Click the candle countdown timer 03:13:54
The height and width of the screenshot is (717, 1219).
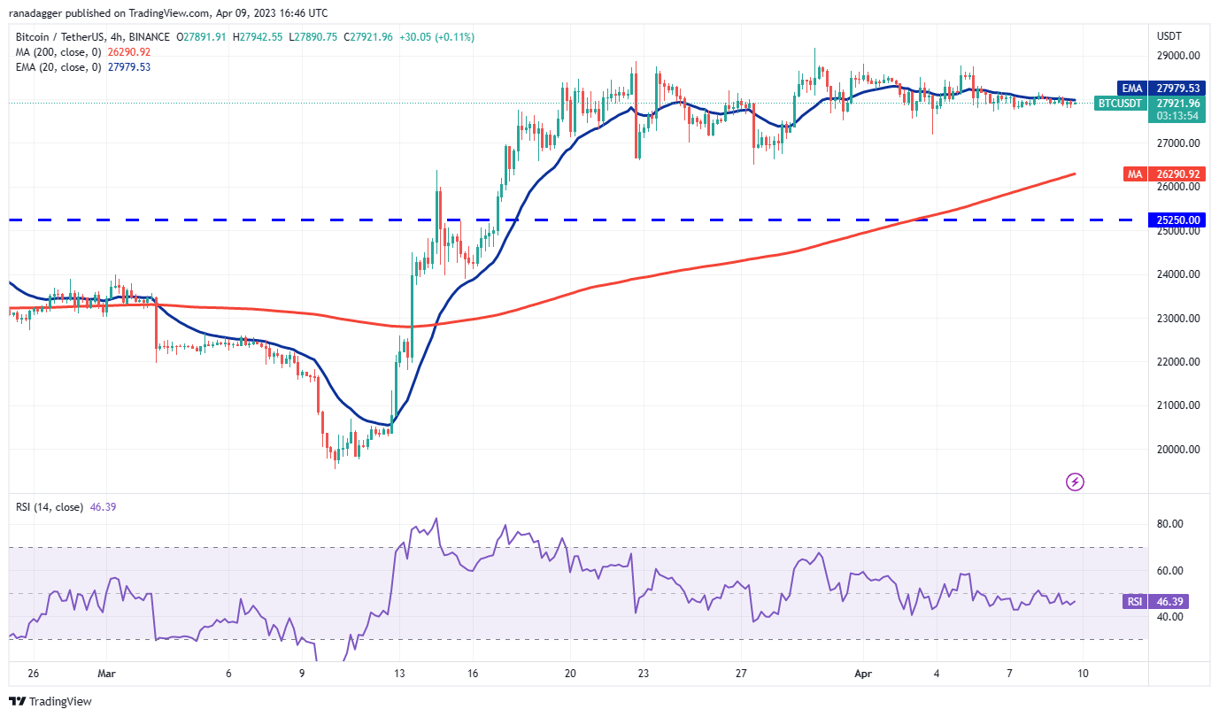click(1174, 116)
